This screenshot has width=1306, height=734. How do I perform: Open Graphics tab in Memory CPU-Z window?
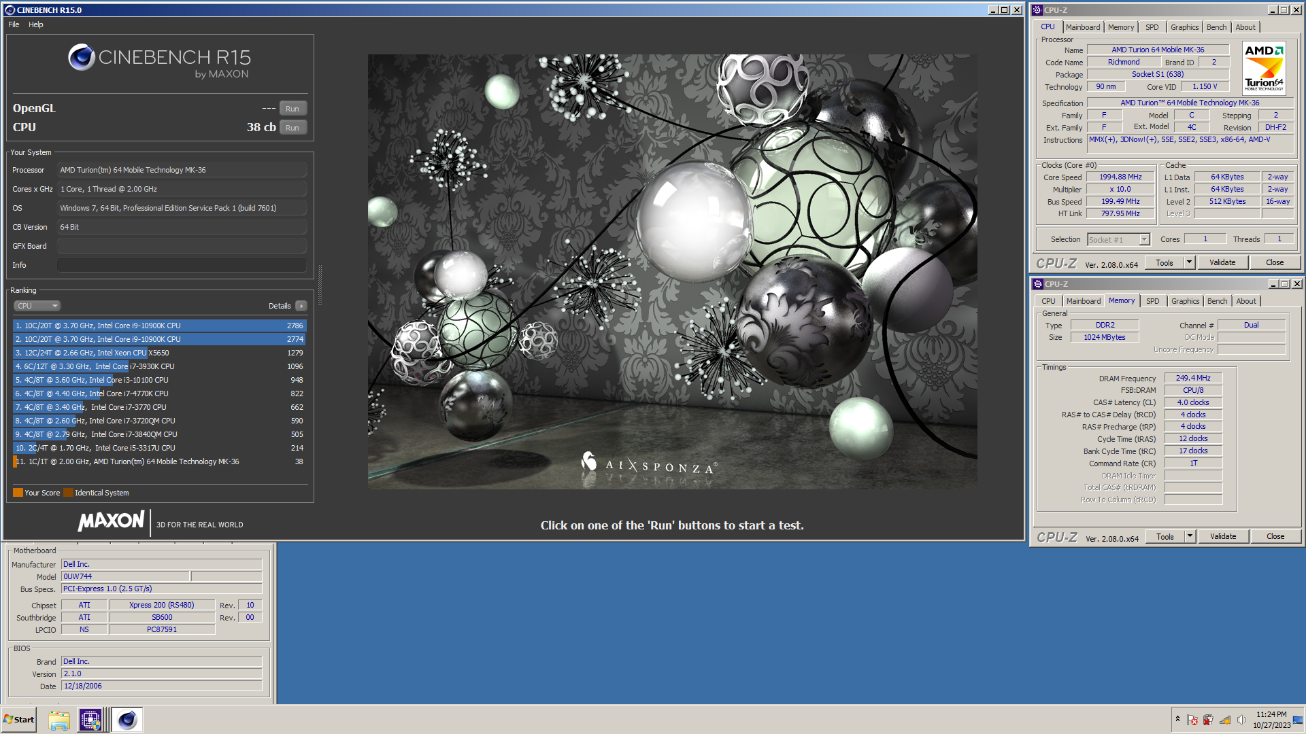pyautogui.click(x=1185, y=301)
